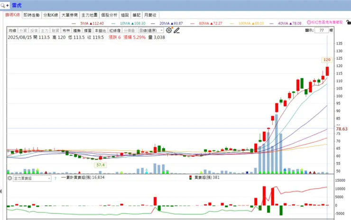Image resolution: width=351 pixels, height=220 pixels.
Task: Click the 120 high price label
Action: pyautogui.click(x=327, y=60)
